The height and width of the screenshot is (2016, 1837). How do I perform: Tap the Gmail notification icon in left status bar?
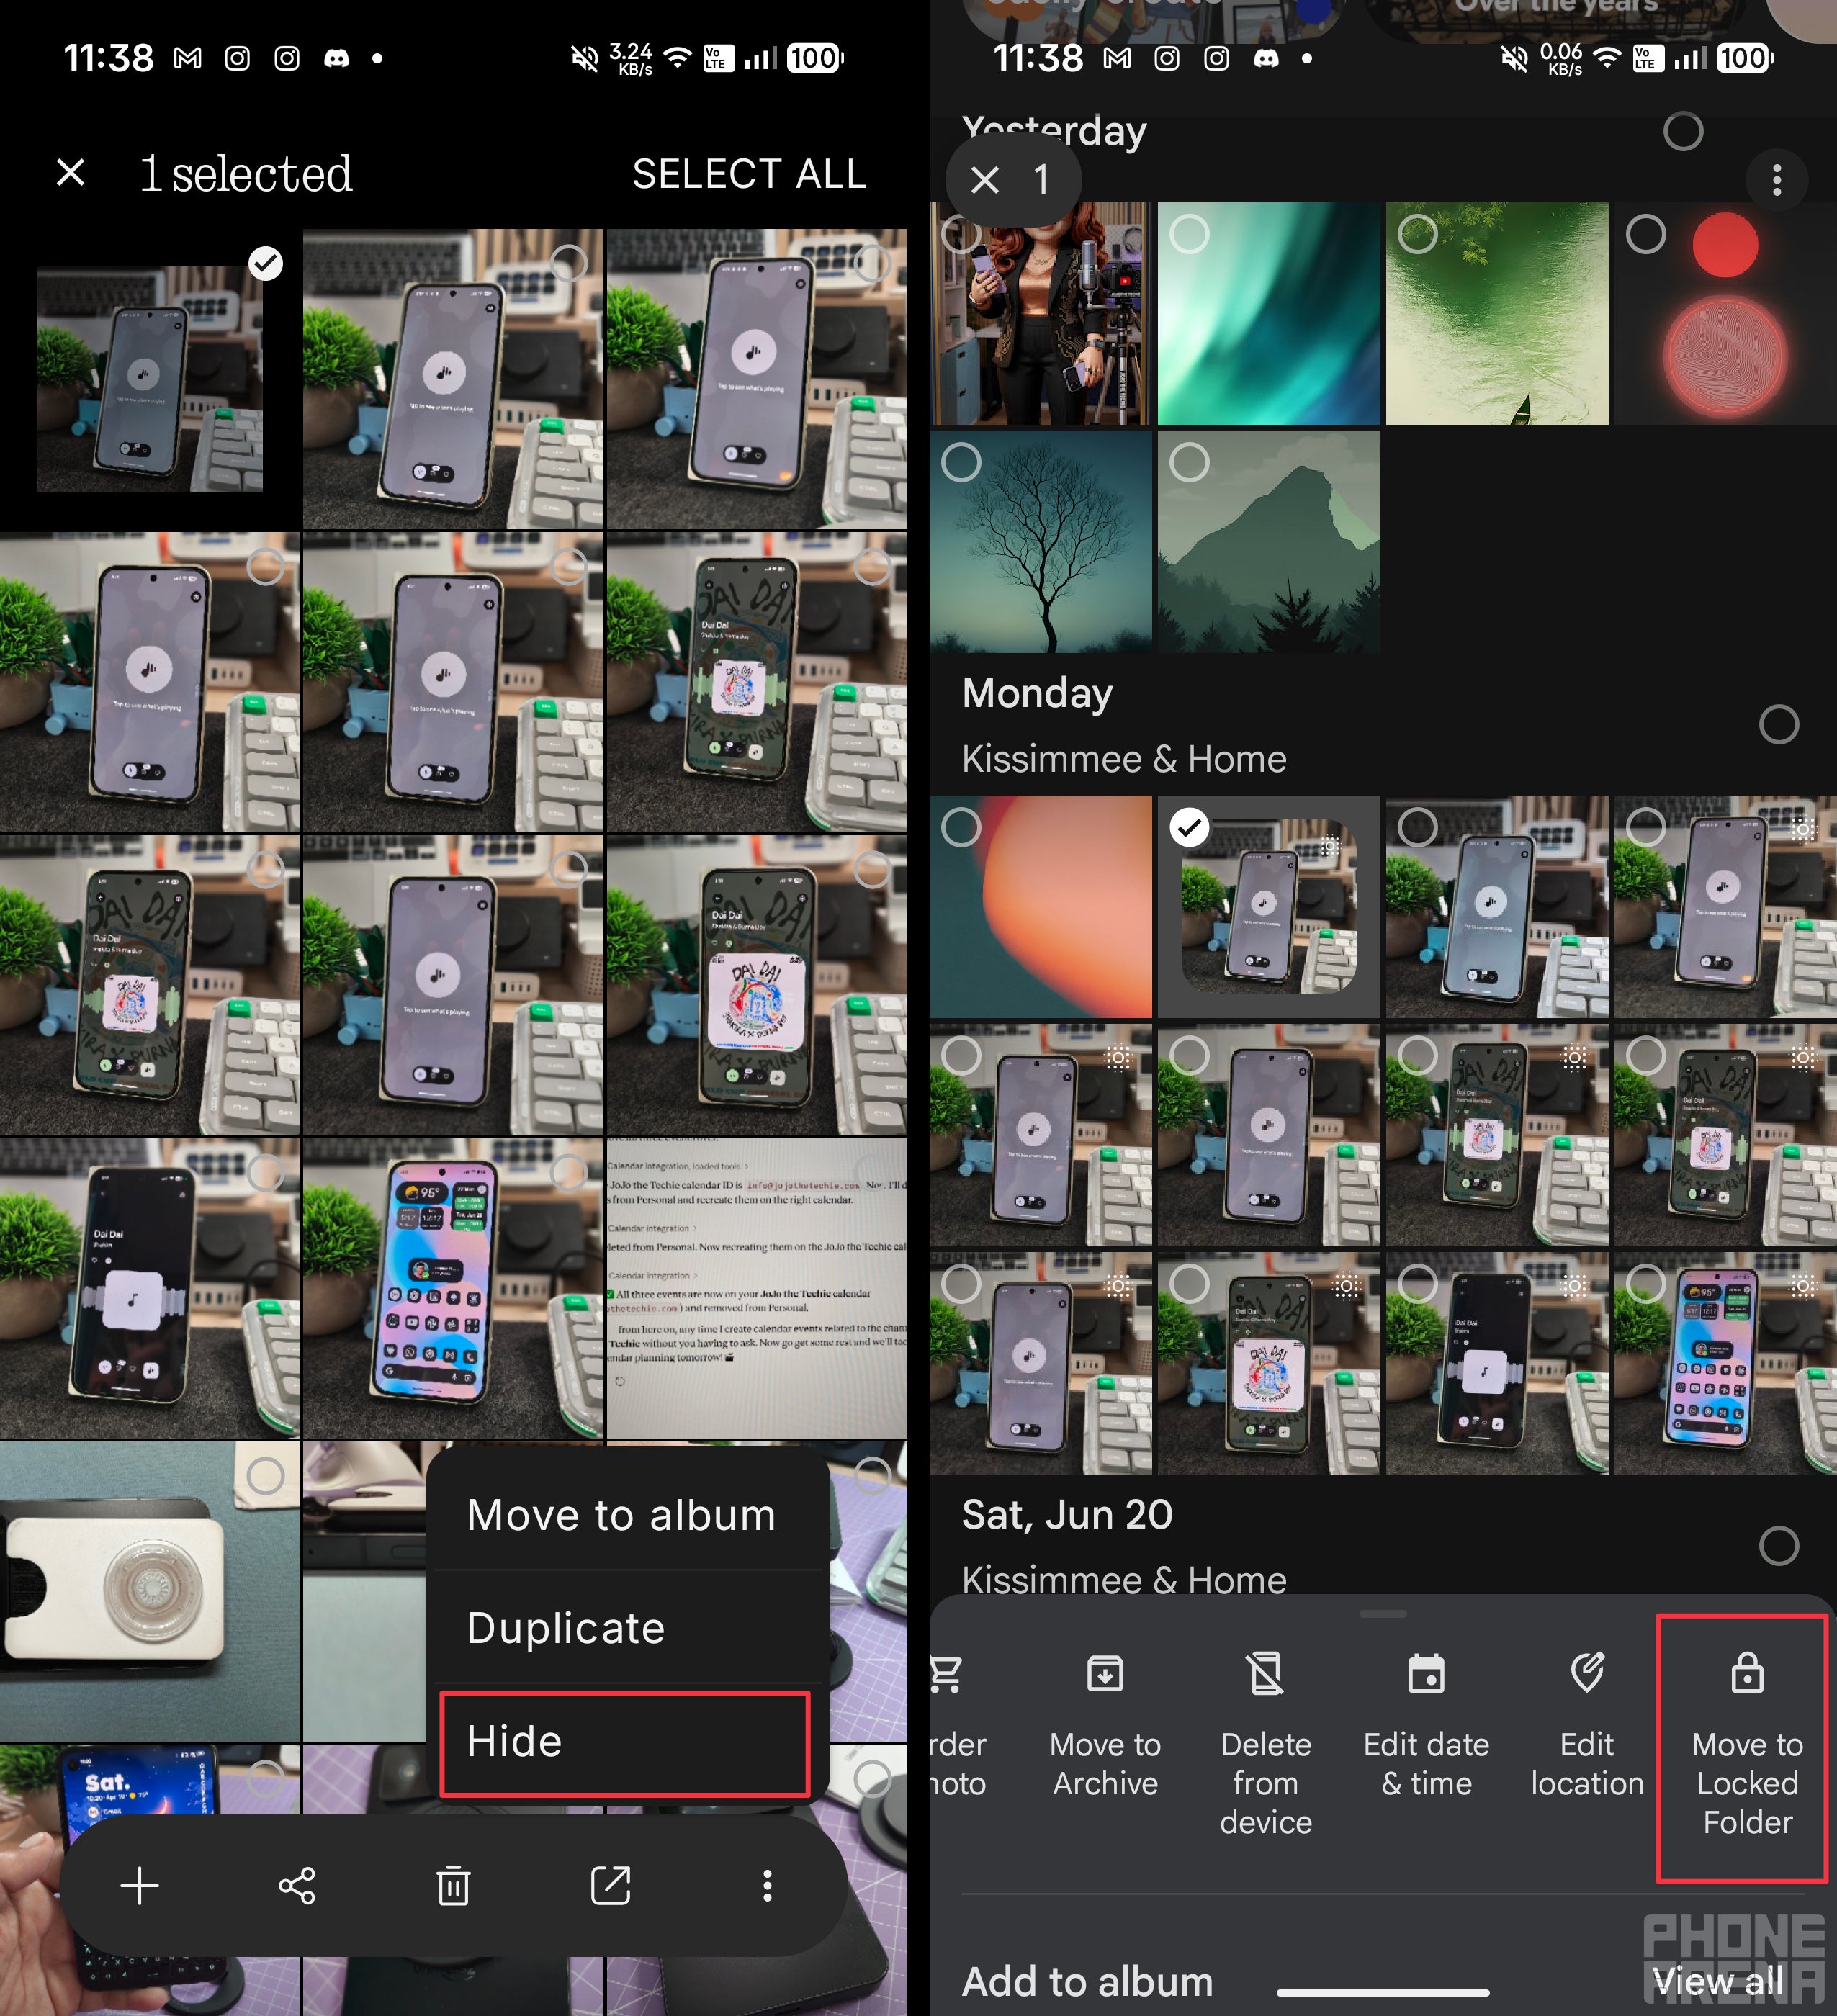click(x=187, y=58)
